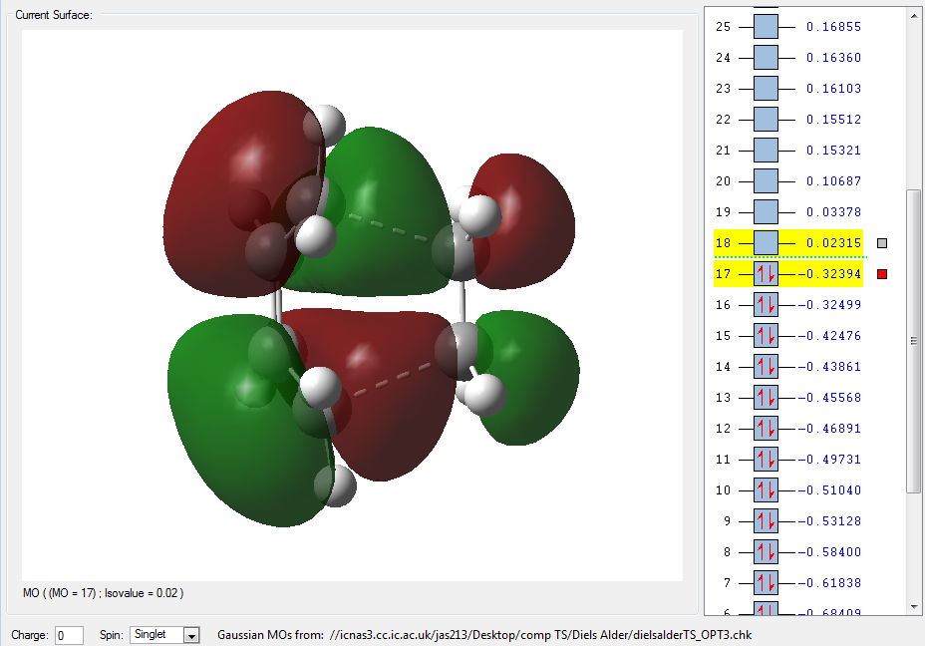The image size is (925, 646).
Task: Click energy value 0.16103
Action: pyautogui.click(x=833, y=89)
